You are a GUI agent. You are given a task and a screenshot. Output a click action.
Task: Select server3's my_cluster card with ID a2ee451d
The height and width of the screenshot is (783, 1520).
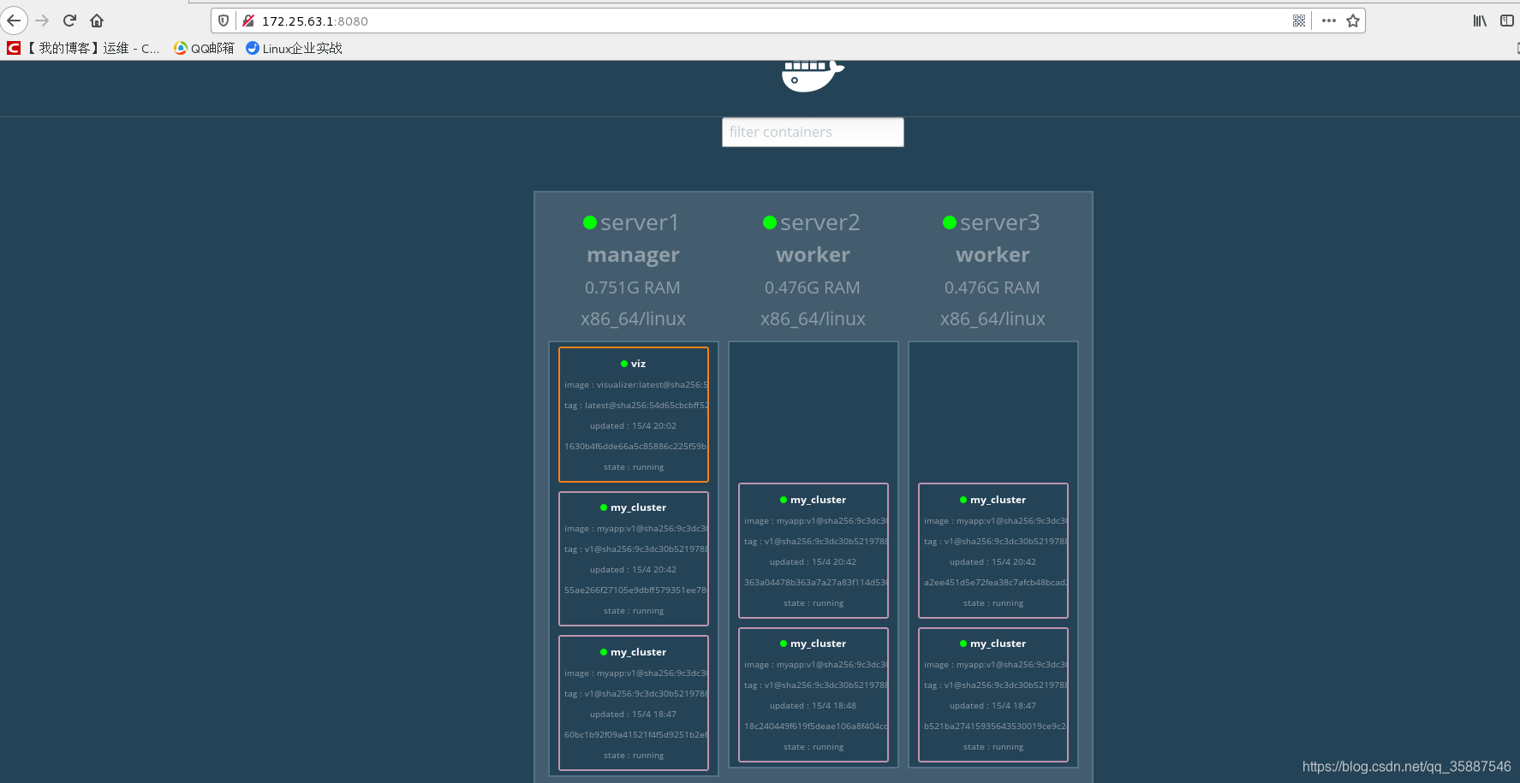tap(993, 551)
